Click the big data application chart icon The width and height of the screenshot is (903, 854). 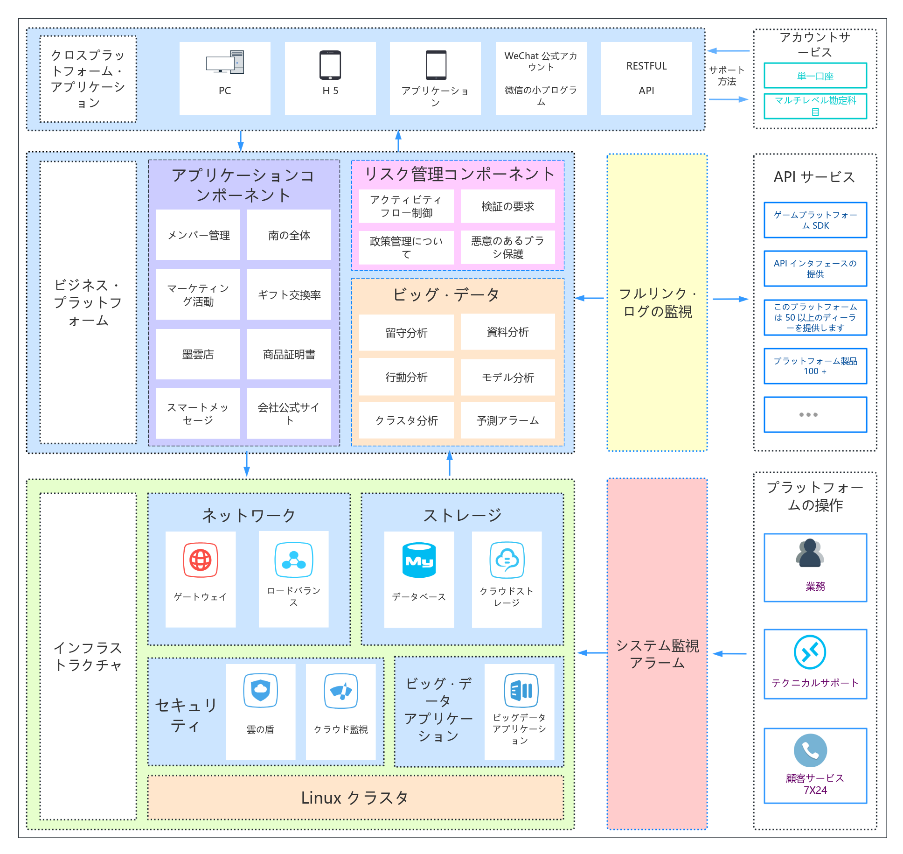pos(521,690)
